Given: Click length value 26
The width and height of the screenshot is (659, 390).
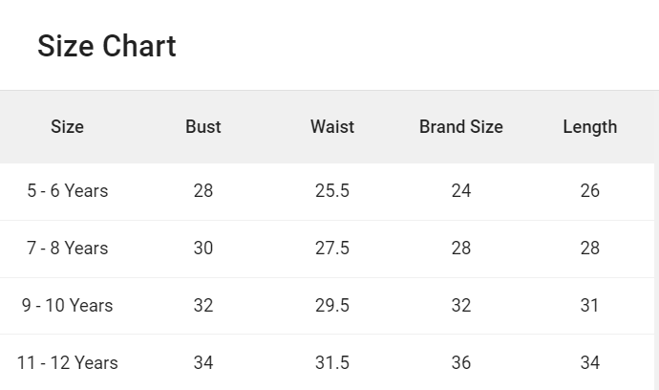Looking at the screenshot, I should click(590, 191).
